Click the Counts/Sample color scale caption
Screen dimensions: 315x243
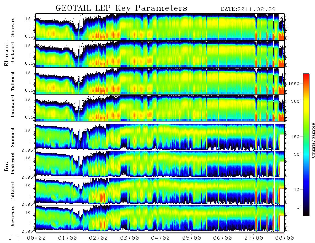click(x=313, y=140)
